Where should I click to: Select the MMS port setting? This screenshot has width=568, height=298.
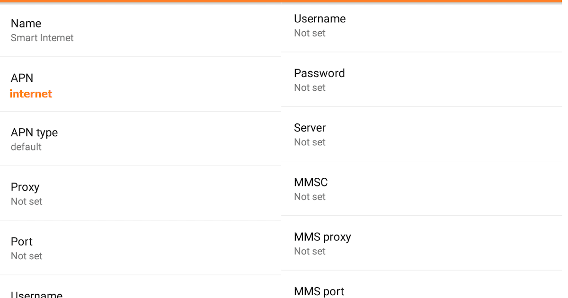(319, 291)
